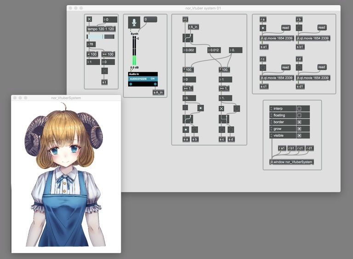This screenshot has width=353, height=259.
Task: Toggle the X box above the tempo object
Action: coord(89,19)
